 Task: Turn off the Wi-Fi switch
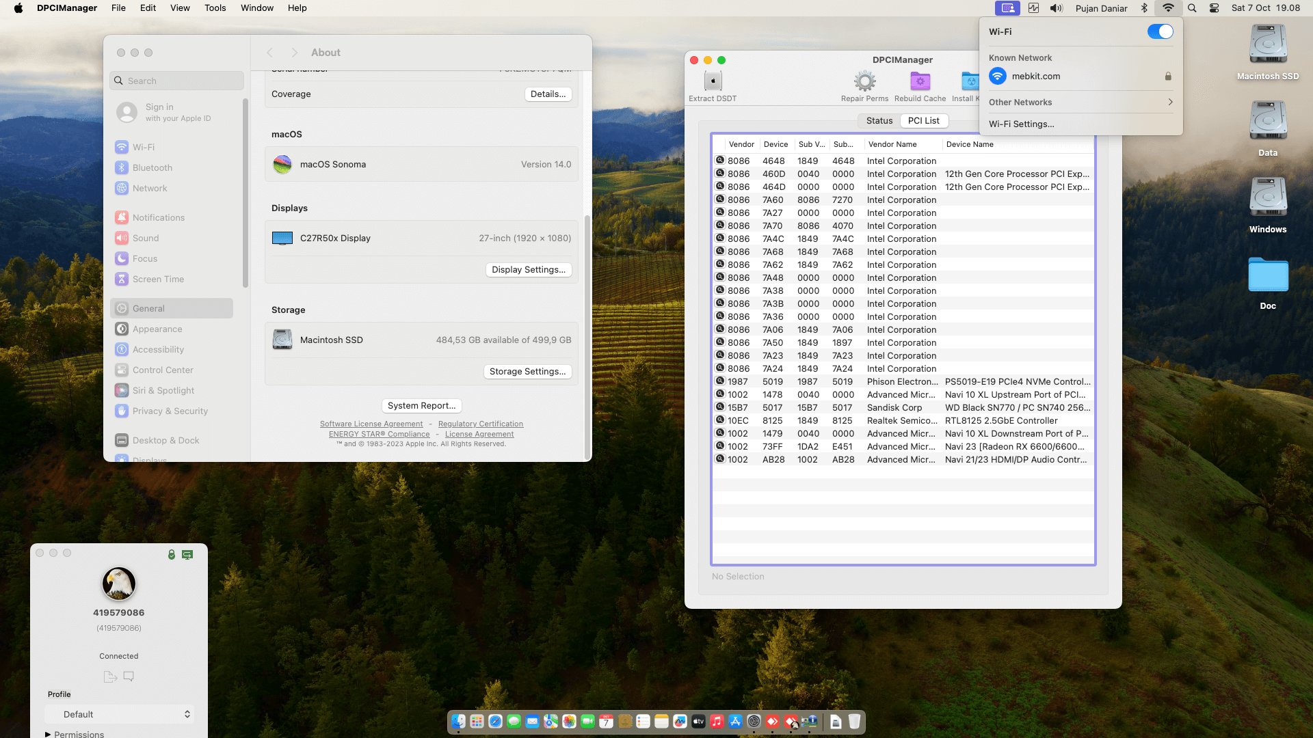point(1160,31)
